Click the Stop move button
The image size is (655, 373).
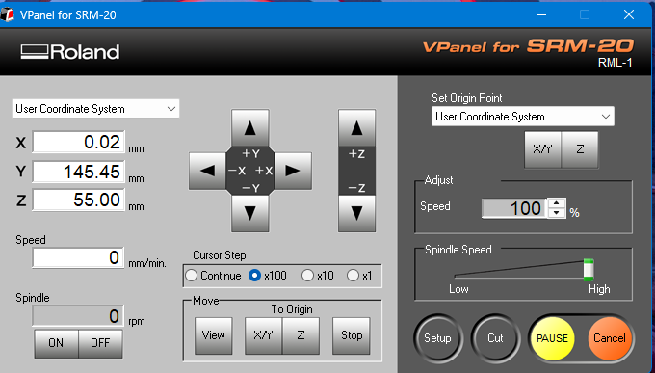pyautogui.click(x=352, y=335)
